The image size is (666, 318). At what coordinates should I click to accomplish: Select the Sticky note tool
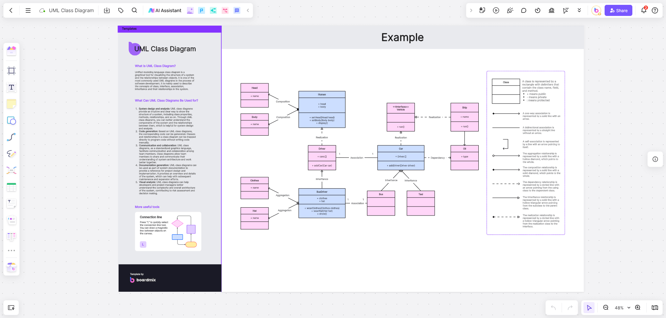pyautogui.click(x=11, y=104)
